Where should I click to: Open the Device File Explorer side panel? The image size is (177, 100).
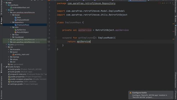(176, 80)
